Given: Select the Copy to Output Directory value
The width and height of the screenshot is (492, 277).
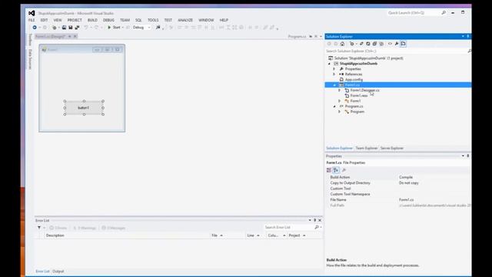Looking at the screenshot, I should tap(408, 183).
